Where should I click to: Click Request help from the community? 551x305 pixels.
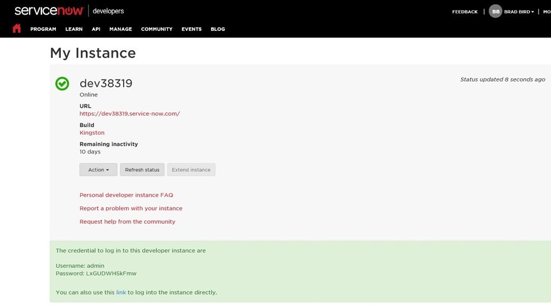point(127,221)
